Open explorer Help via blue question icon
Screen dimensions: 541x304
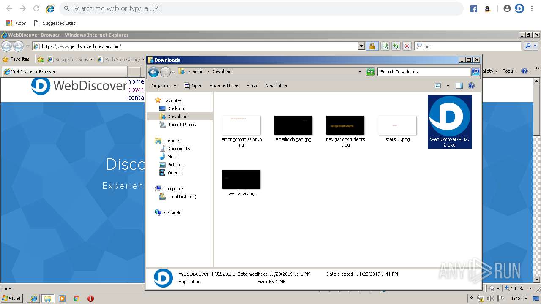pyautogui.click(x=471, y=86)
